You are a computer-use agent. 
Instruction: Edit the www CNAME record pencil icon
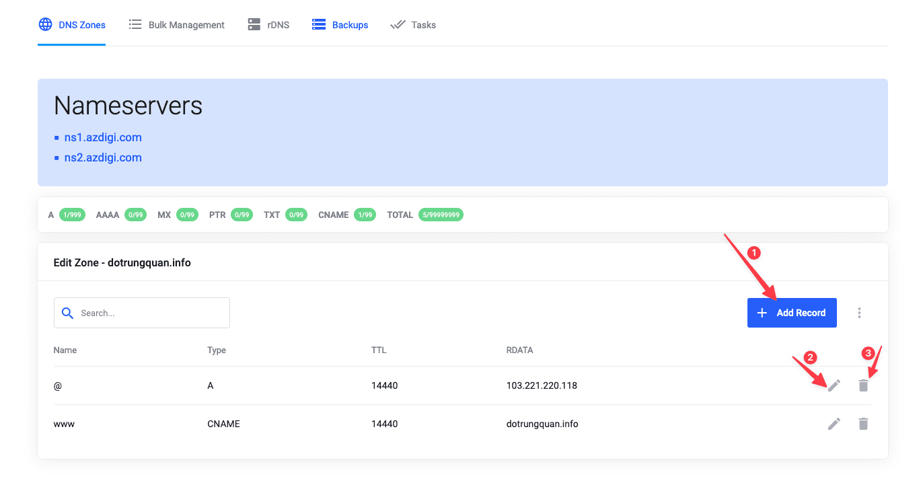coord(834,424)
